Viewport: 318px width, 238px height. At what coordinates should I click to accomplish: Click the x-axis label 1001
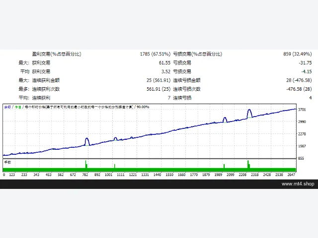[x=108, y=175]
